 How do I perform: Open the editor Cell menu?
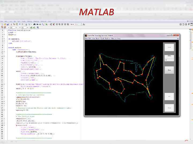point(18,21)
